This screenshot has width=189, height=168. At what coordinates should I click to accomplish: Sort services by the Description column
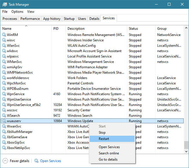96,29
